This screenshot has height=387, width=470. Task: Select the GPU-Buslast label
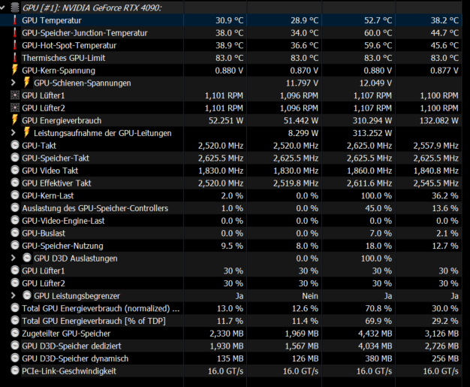tap(44, 233)
